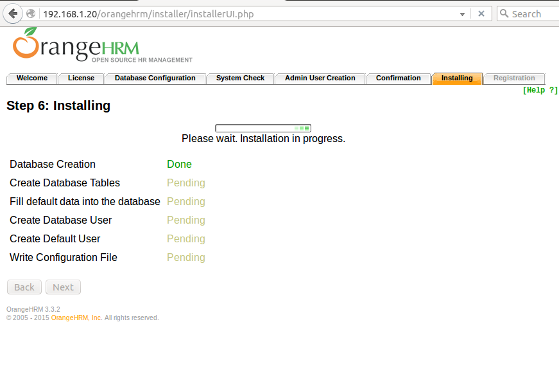Click the green "Done" status

pos(179,165)
